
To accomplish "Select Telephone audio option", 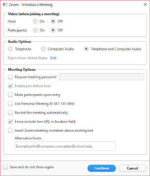I will click(10, 49).
